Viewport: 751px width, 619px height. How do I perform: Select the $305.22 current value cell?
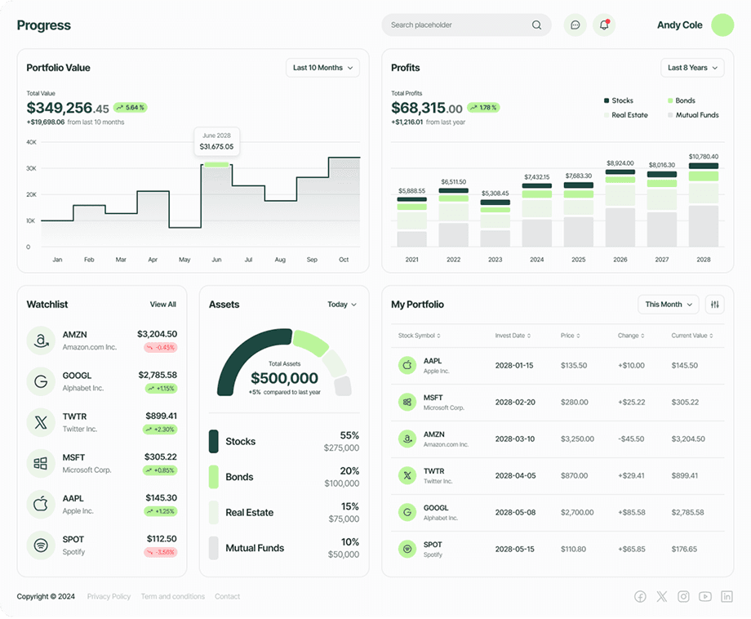click(685, 402)
